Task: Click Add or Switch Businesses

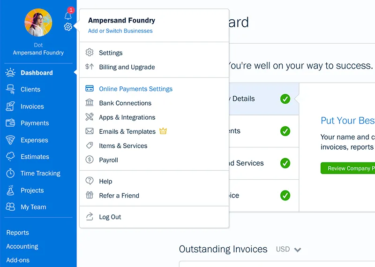Action: 120,31
